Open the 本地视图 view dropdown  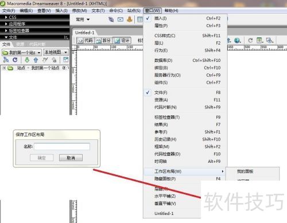(56, 52)
